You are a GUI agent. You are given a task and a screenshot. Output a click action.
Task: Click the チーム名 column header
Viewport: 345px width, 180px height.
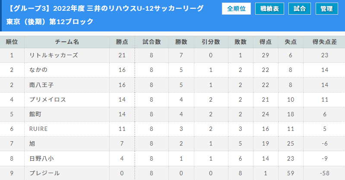[x=67, y=42]
